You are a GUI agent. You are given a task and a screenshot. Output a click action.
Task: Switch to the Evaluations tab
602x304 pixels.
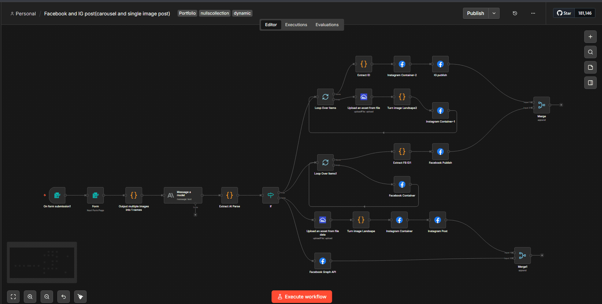(327, 25)
